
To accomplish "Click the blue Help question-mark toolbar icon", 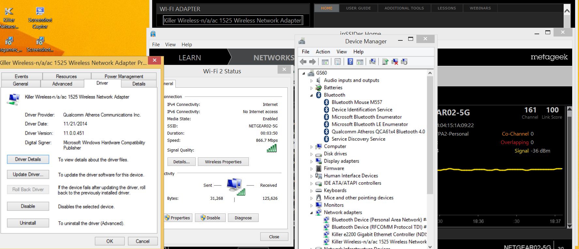I will pos(350,62).
